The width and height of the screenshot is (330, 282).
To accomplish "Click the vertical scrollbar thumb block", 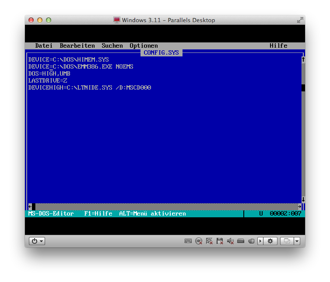I will [303, 88].
